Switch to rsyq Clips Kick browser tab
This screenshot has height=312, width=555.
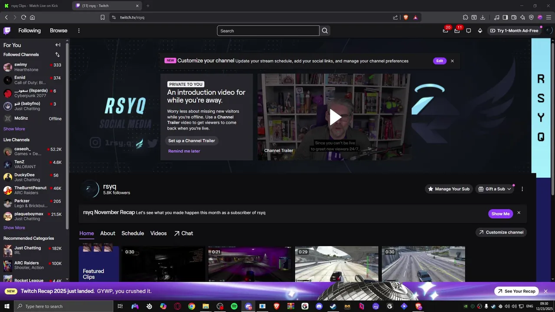[36, 6]
